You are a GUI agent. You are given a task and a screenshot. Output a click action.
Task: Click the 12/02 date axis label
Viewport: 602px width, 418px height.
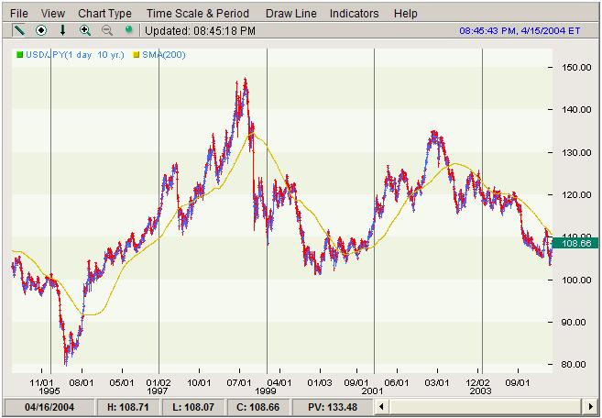click(477, 382)
